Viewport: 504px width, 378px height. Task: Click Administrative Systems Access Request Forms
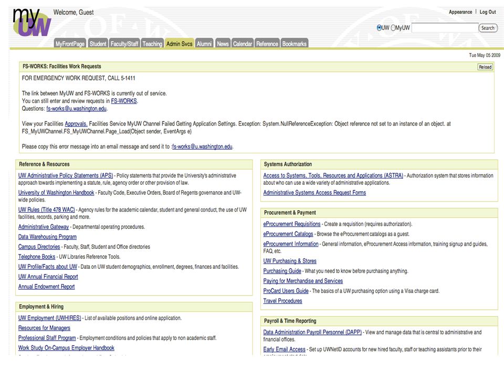coord(314,193)
